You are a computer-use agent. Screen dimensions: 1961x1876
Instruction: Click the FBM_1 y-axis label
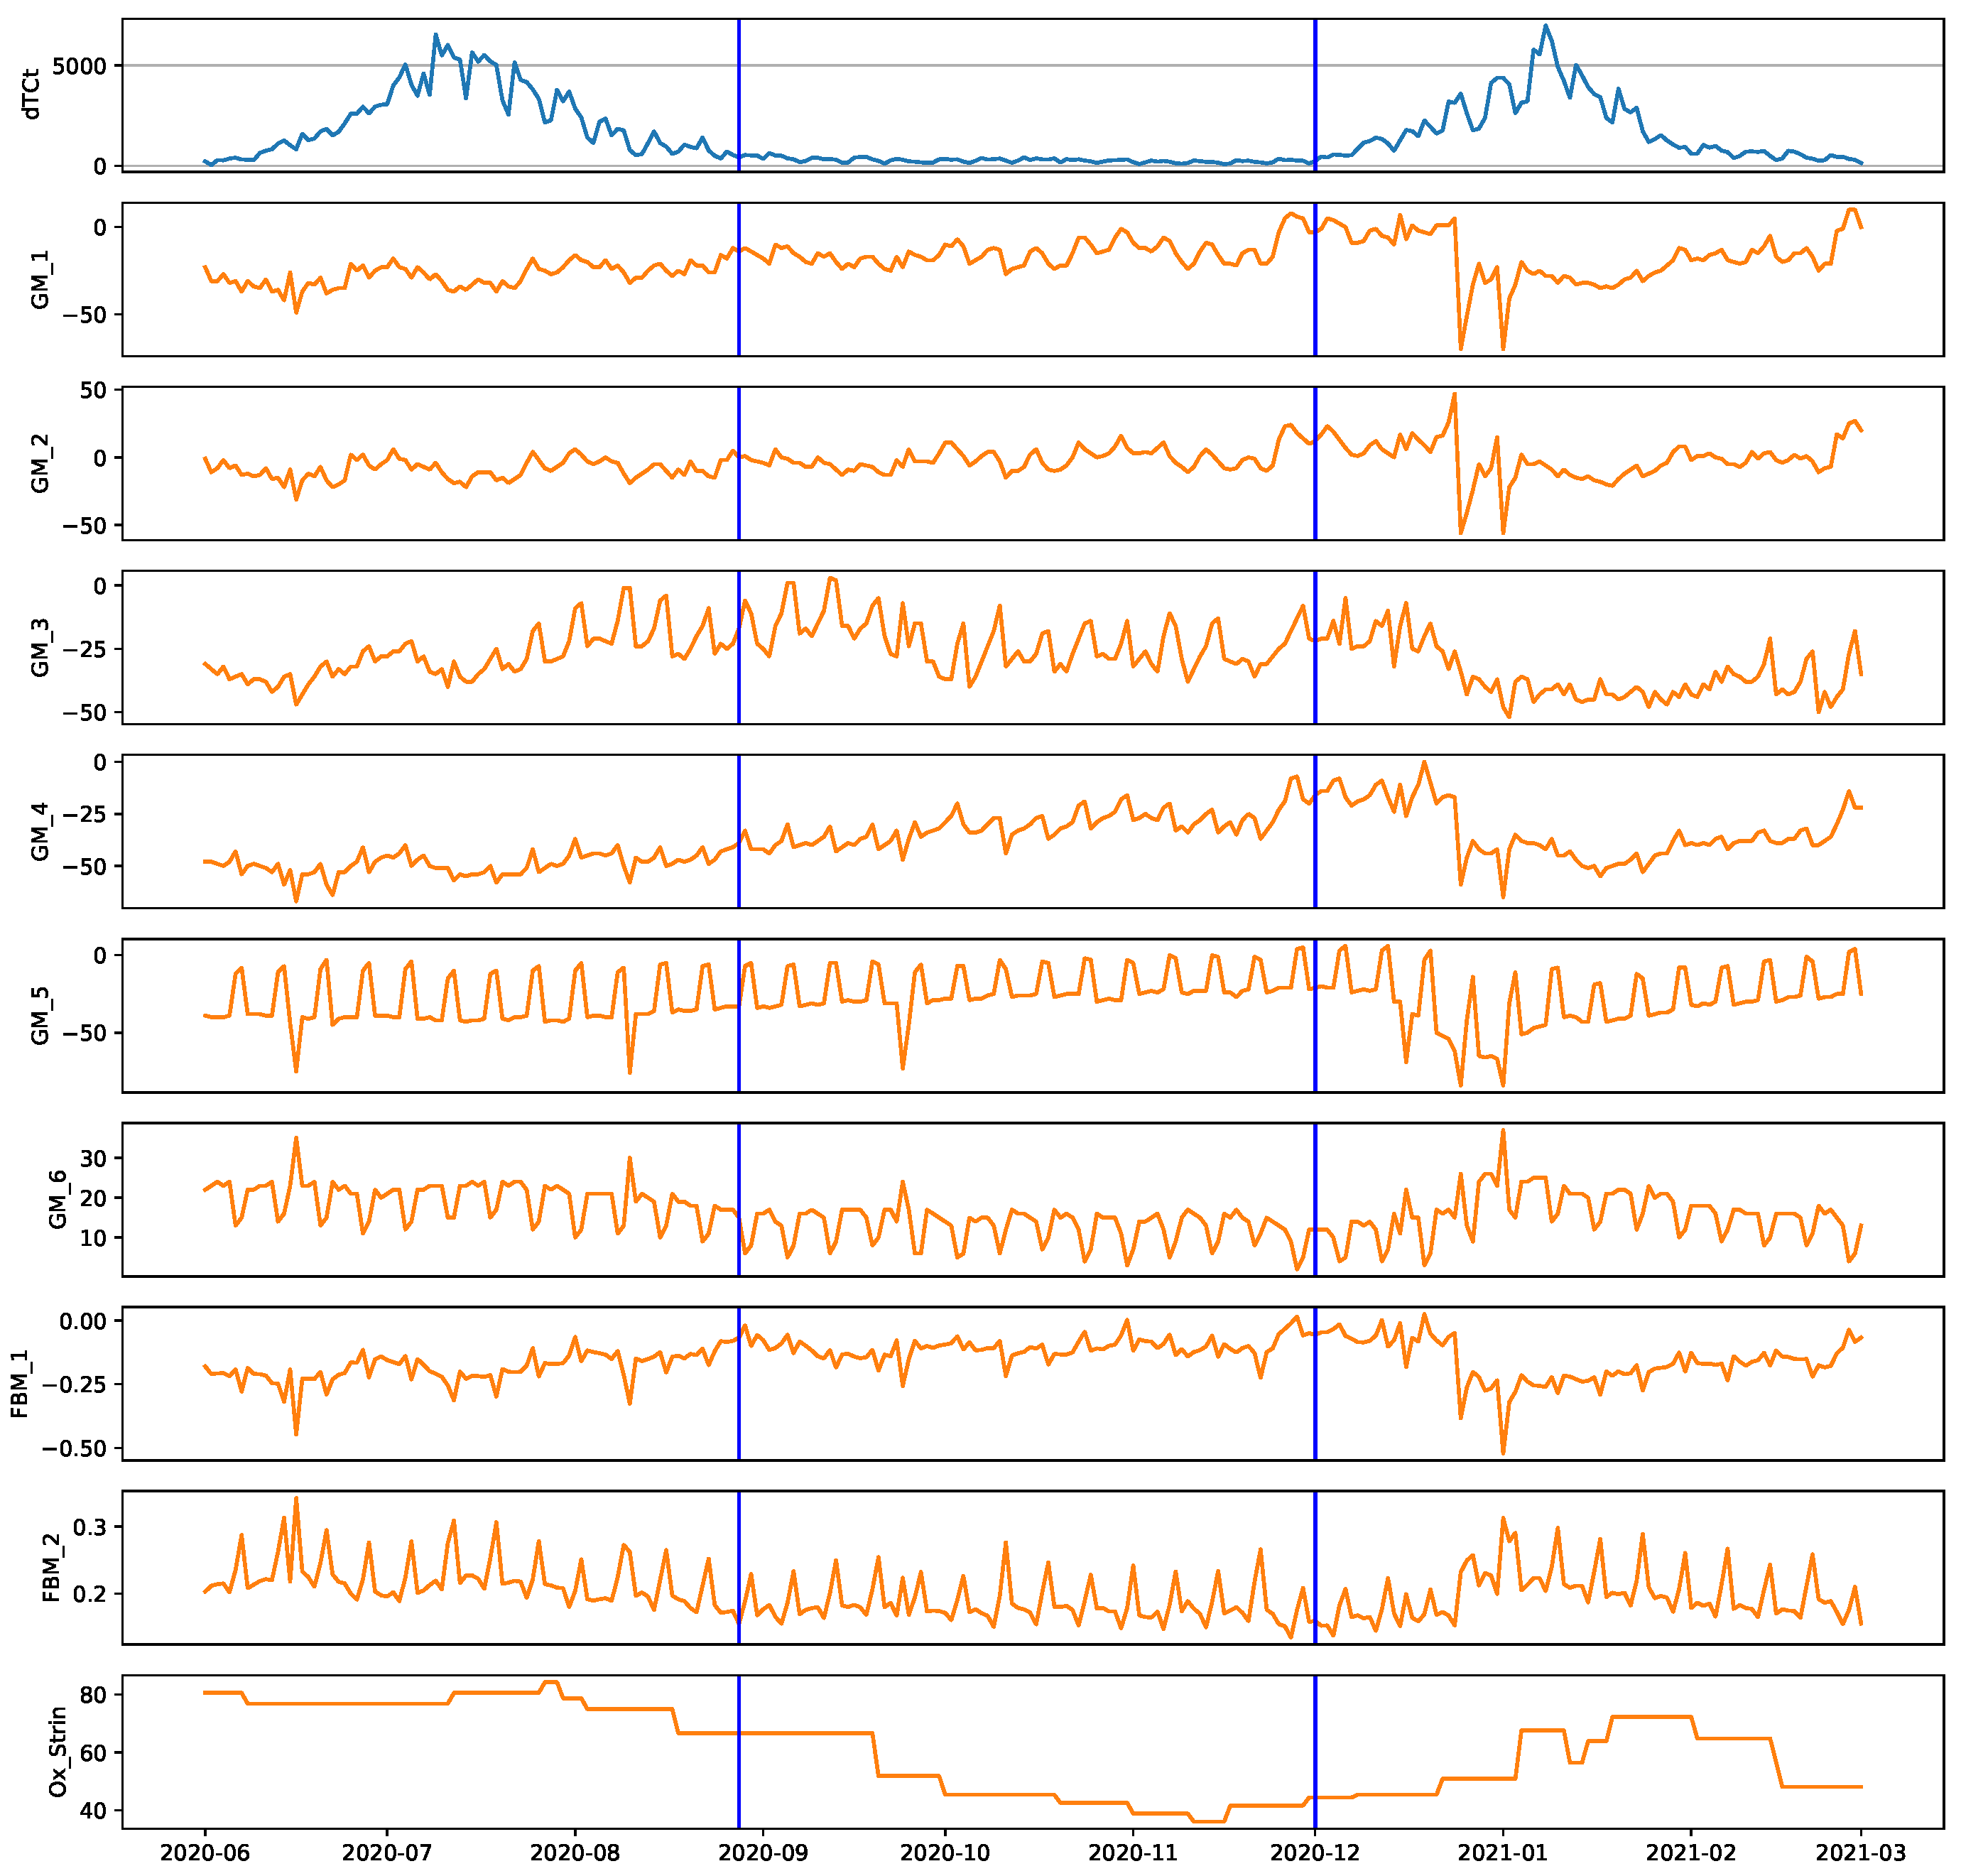tap(20, 1384)
